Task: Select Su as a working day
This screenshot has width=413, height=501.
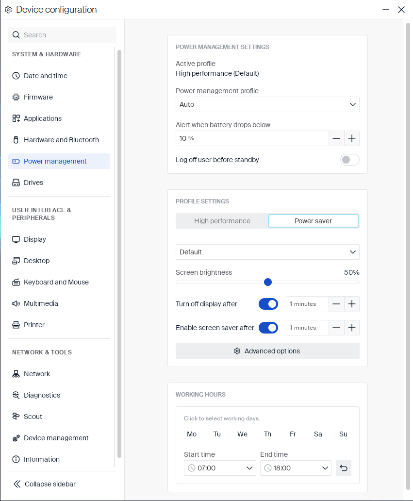Action: click(x=343, y=434)
